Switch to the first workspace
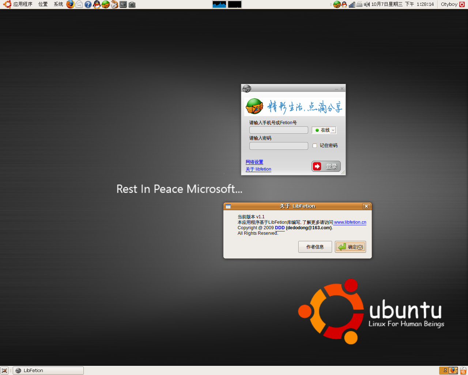The height and width of the screenshot is (375, 468). tap(444, 371)
